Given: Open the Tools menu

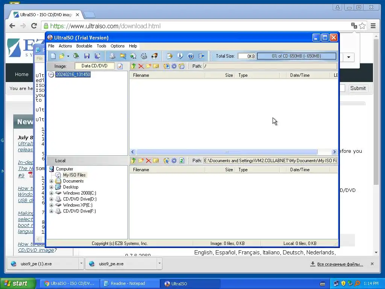Looking at the screenshot, I should click(x=102, y=46).
